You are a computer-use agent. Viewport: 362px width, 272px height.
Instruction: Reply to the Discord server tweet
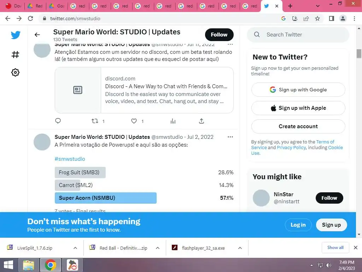(x=58, y=121)
